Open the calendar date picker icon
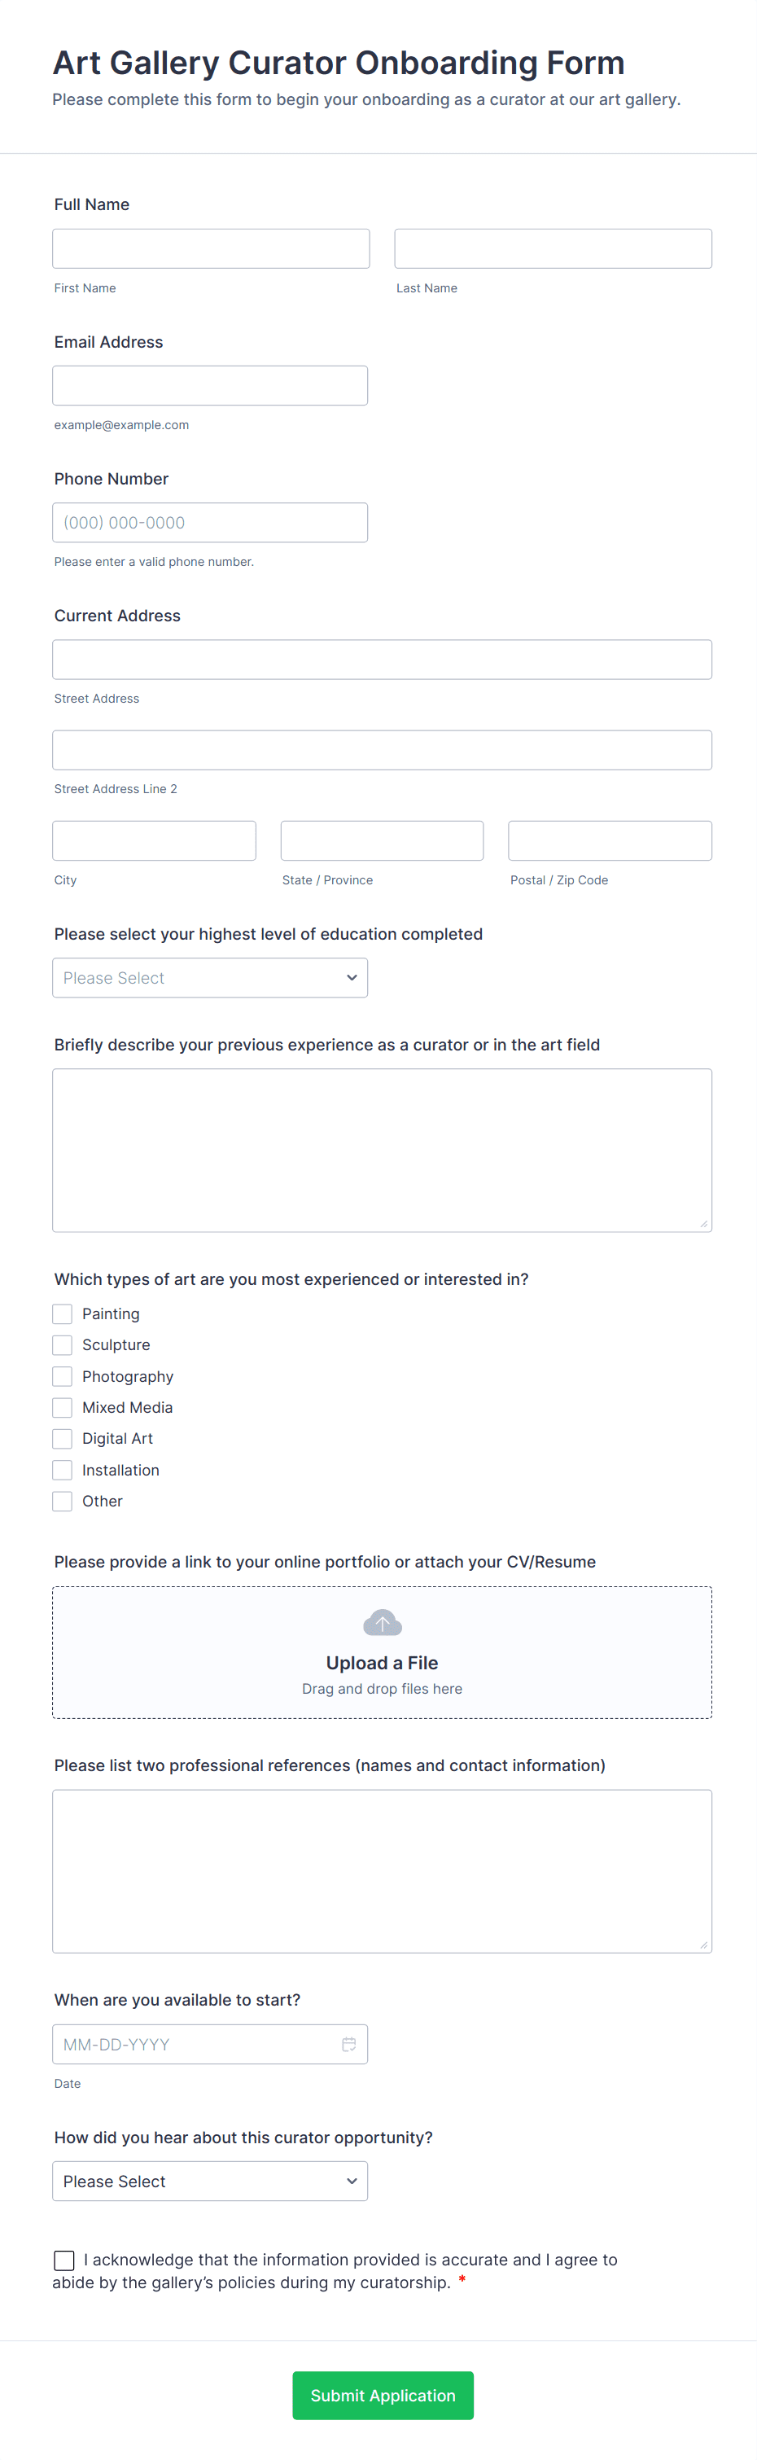Screen dimensions: 757x2460 point(349,2044)
